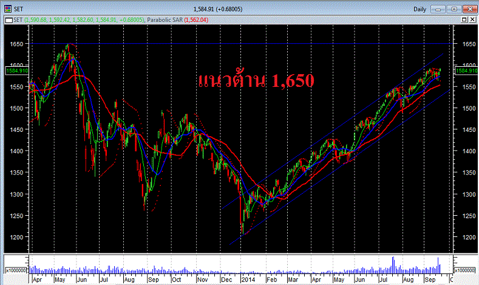
Task: Click the right 1584.910 price tag
Action: coord(466,70)
